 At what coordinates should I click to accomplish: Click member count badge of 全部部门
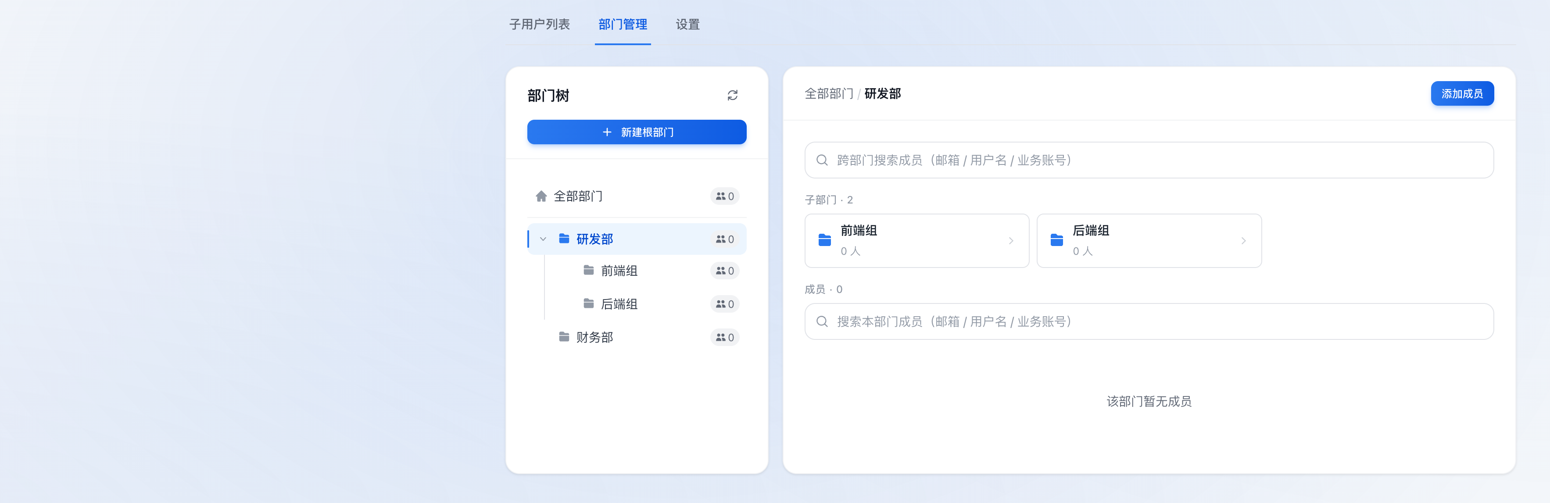(x=724, y=196)
